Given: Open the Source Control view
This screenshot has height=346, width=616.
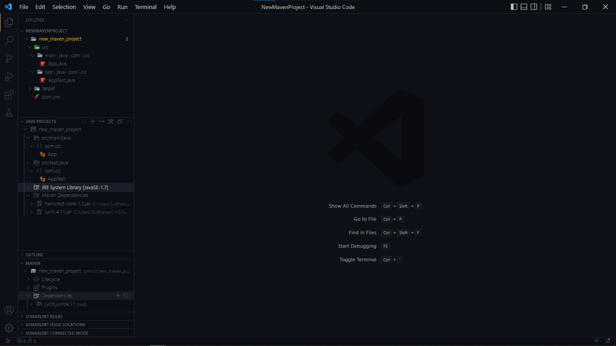Looking at the screenshot, I should [9, 59].
